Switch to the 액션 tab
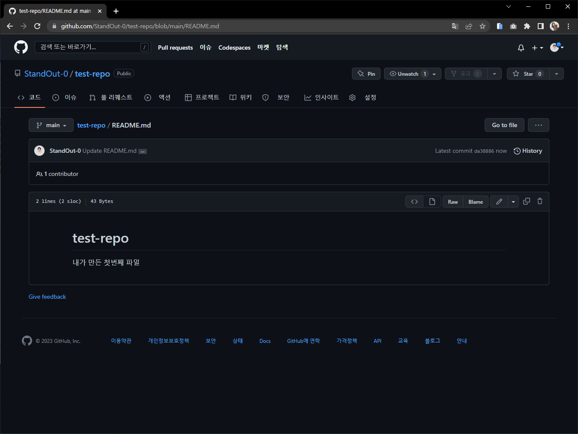Image resolution: width=578 pixels, height=434 pixels. 158,98
